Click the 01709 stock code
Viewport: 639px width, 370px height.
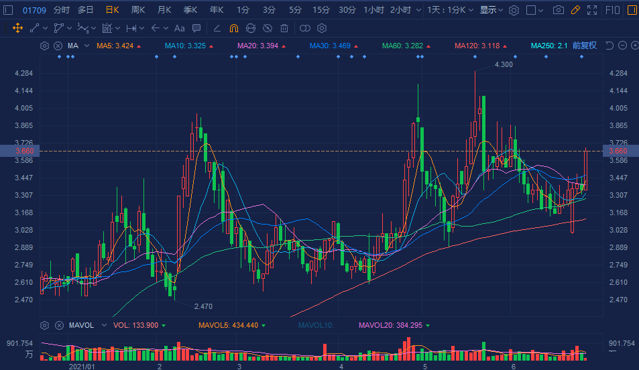[34, 10]
